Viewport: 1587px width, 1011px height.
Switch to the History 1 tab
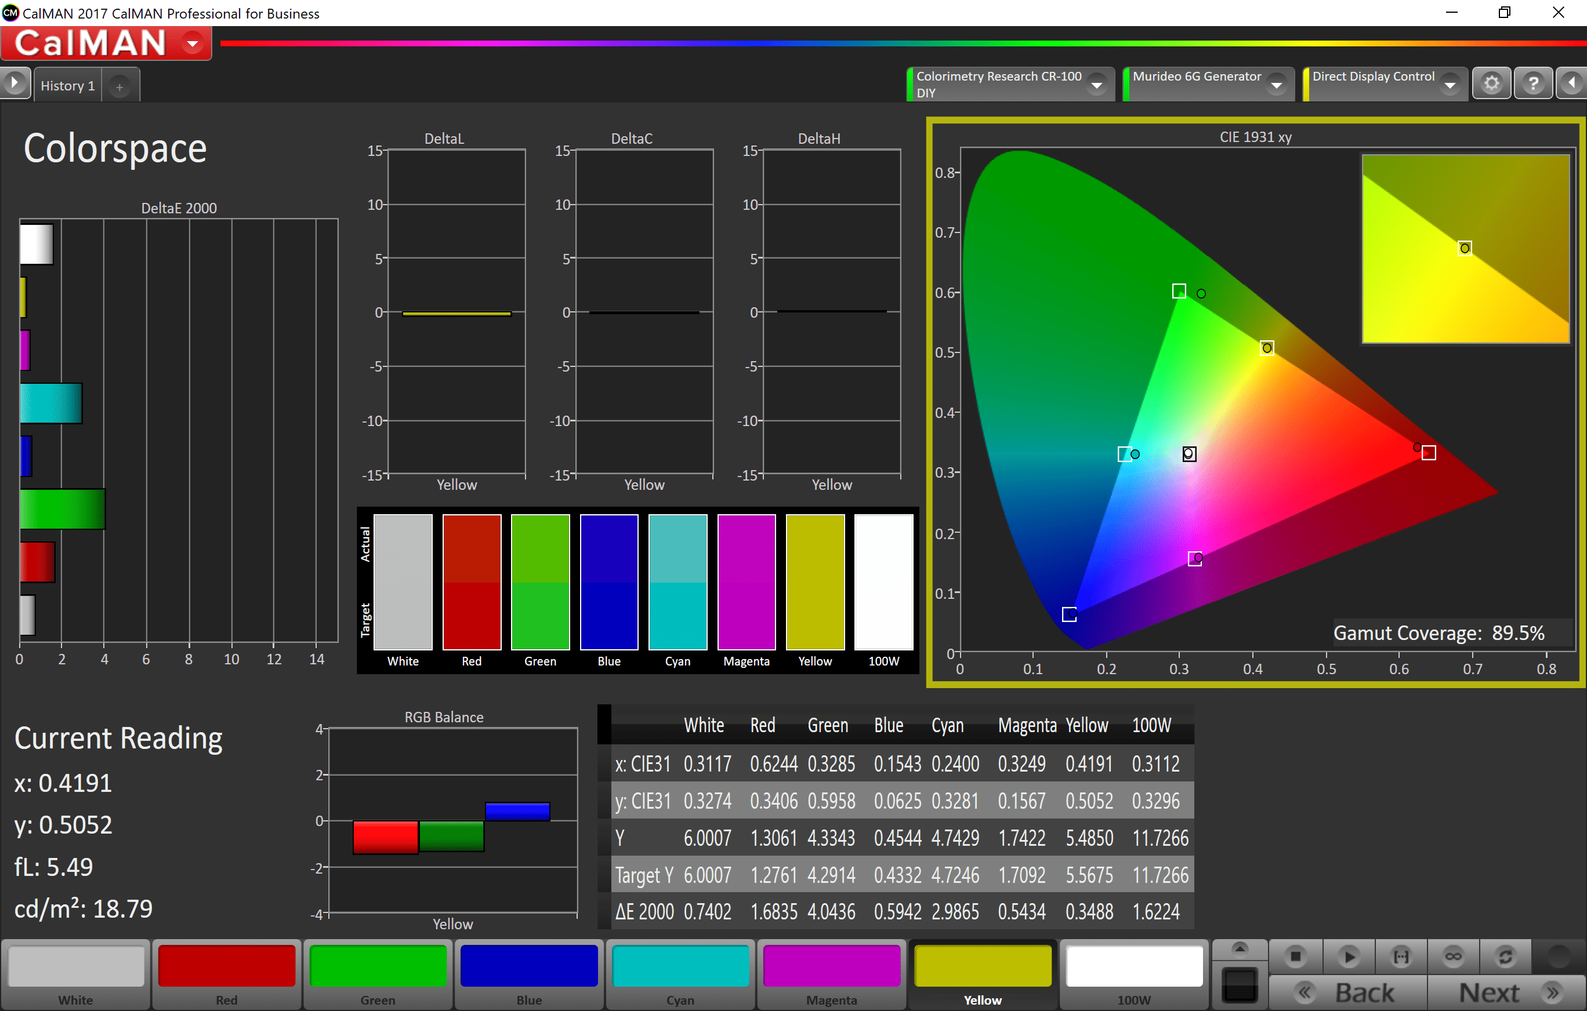(x=68, y=86)
